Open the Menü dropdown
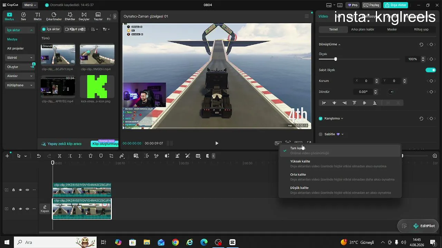 click(30, 5)
